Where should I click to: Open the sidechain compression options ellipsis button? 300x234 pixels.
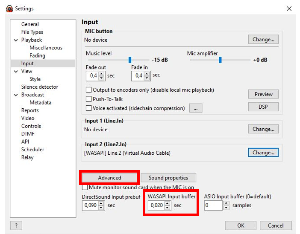pos(195,108)
